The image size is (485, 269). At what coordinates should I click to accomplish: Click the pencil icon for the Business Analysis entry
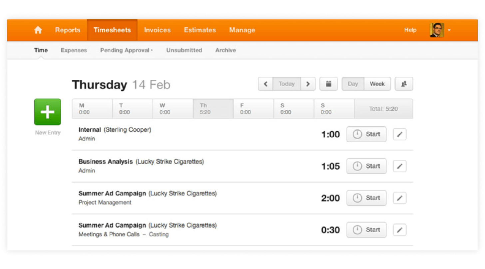pyautogui.click(x=399, y=166)
